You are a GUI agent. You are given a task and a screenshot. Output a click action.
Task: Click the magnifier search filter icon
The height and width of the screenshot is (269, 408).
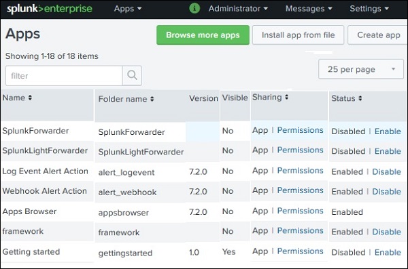point(132,75)
